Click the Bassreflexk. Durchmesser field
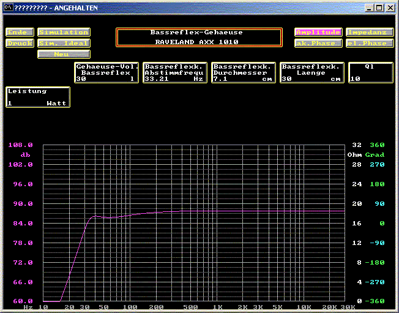The height and width of the screenshot is (313, 399). 243,72
